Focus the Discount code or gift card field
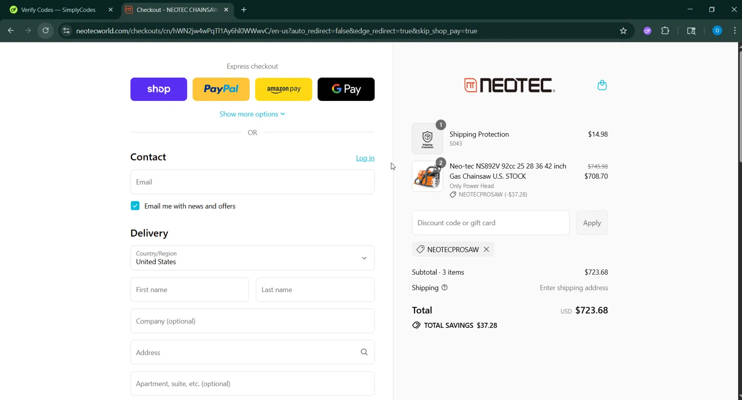The image size is (742, 400). coord(491,223)
